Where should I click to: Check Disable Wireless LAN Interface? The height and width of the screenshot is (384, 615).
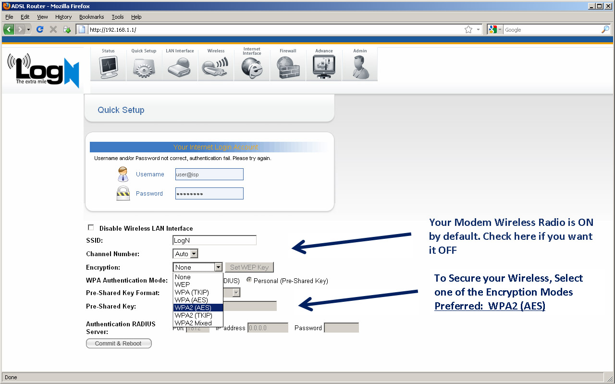click(x=90, y=228)
